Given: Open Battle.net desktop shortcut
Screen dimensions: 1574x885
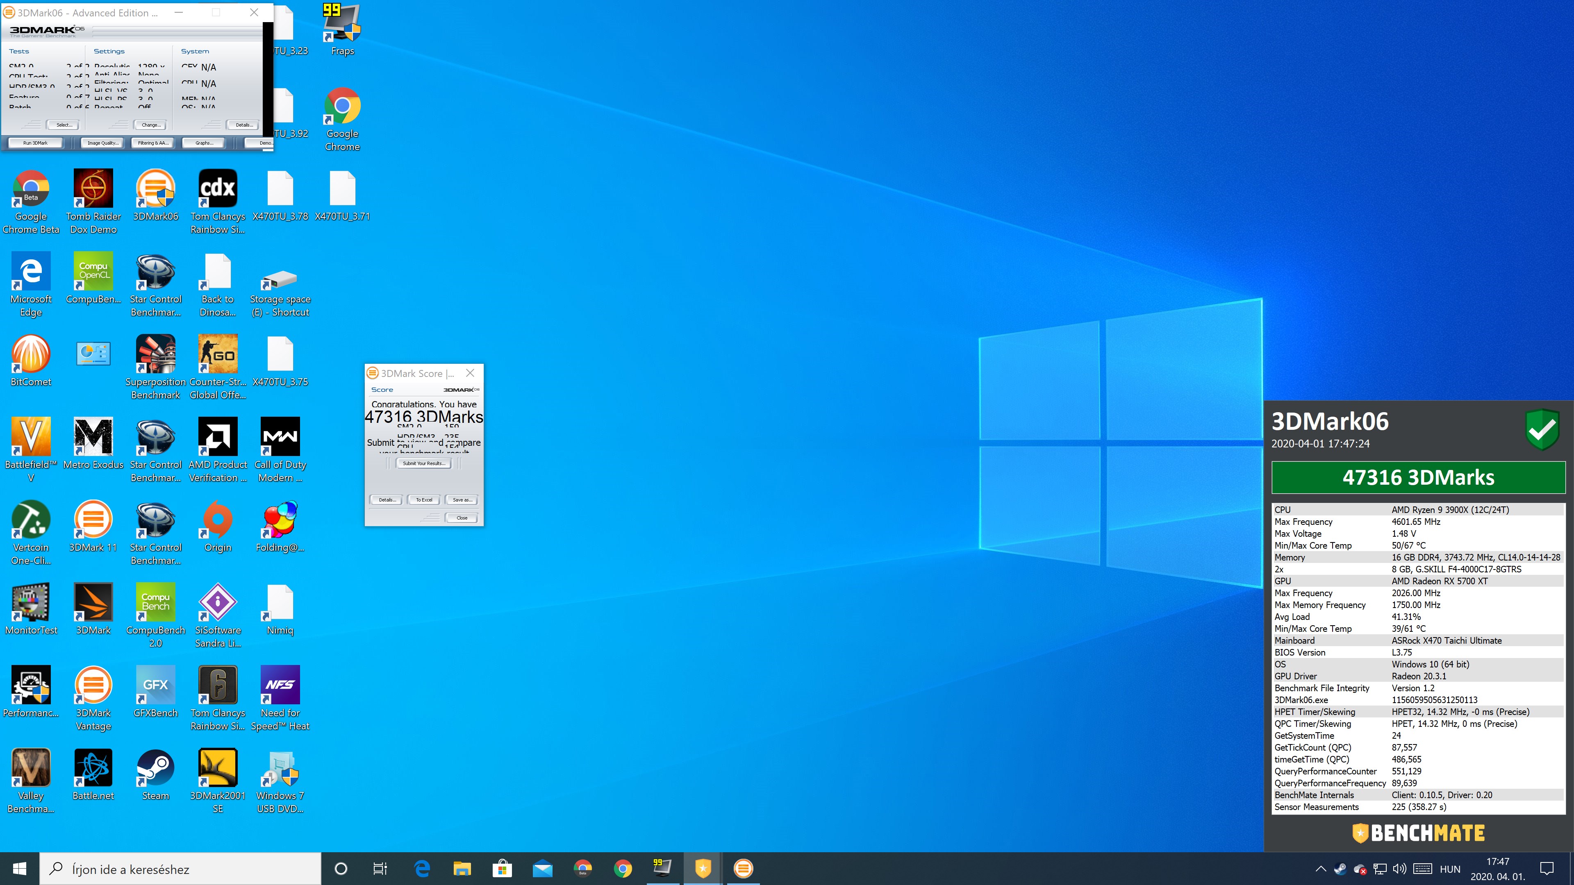Looking at the screenshot, I should [93, 775].
